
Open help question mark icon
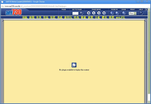point(141,13)
